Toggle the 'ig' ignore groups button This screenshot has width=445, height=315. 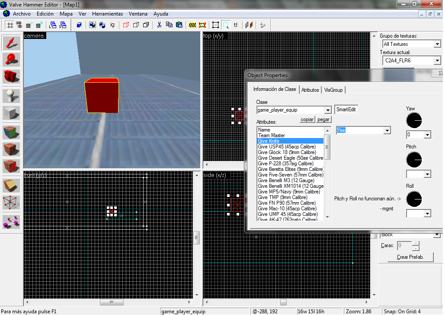point(112,25)
